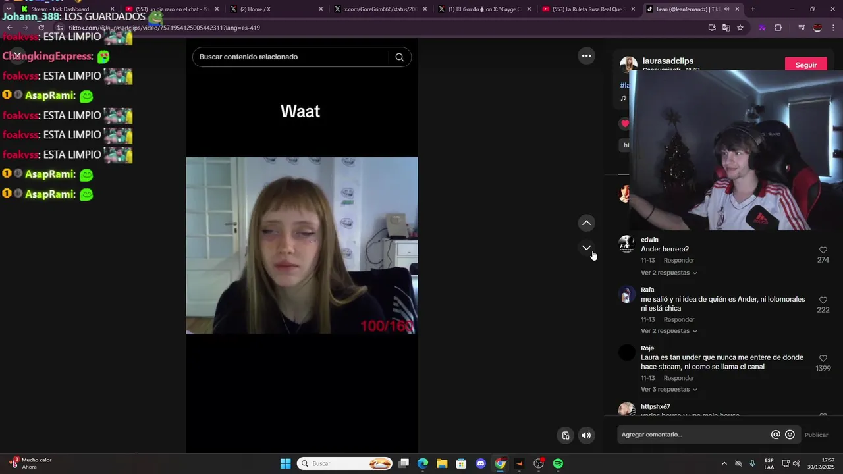The width and height of the screenshot is (843, 474).
Task: Mute the TikTok video volume
Action: 586,435
